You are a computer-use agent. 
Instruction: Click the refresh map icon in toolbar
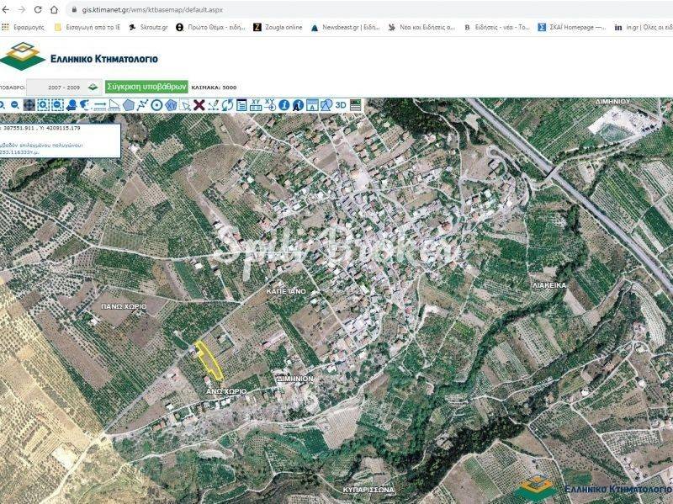(x=227, y=105)
